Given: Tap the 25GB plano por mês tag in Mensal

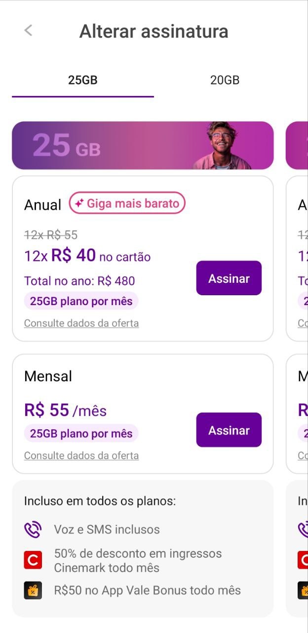Looking at the screenshot, I should [x=81, y=434].
